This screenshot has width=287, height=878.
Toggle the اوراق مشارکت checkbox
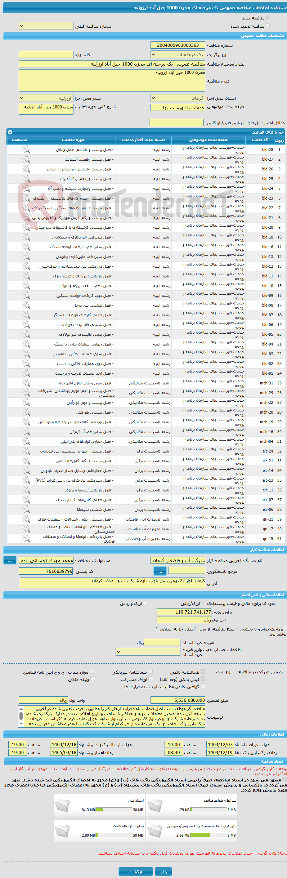(x=151, y=679)
